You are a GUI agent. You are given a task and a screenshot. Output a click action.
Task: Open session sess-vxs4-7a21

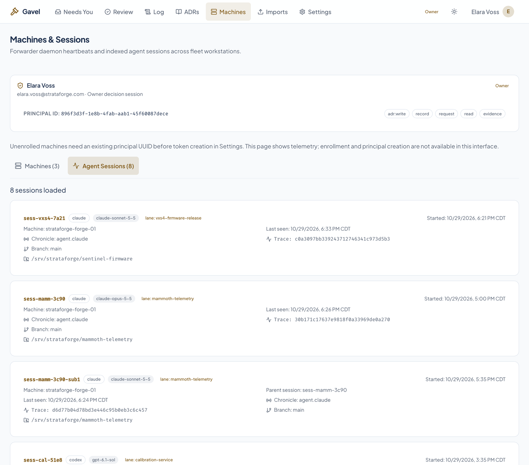(x=44, y=218)
